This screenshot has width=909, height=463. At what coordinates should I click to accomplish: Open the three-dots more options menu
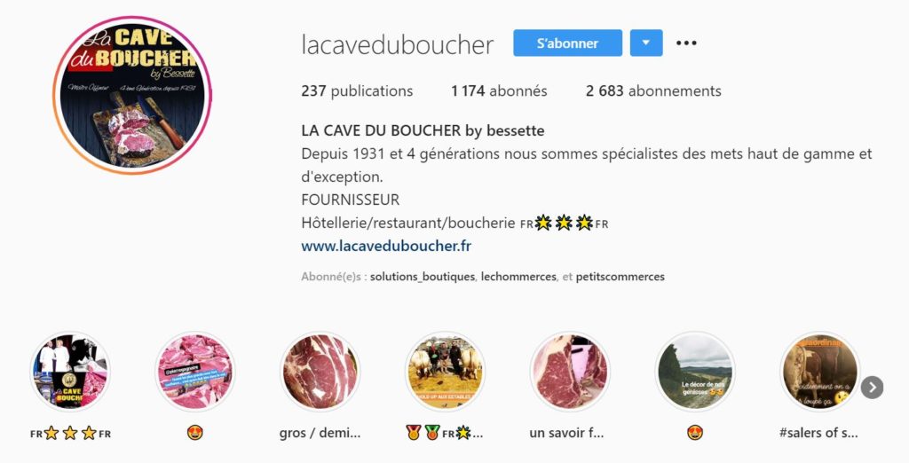[686, 43]
